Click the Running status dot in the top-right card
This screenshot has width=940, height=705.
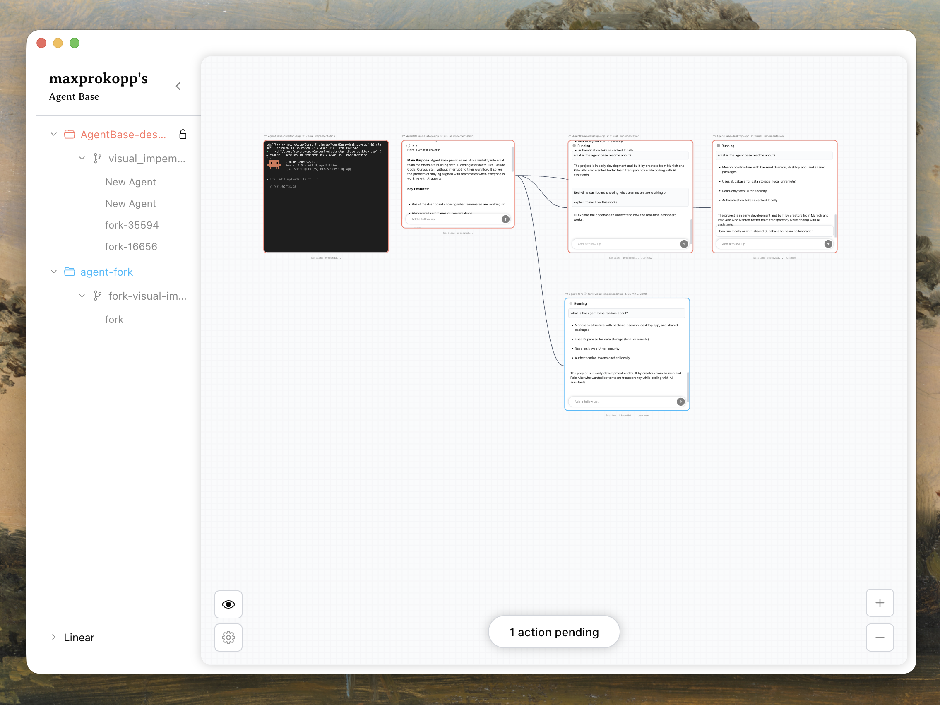tap(718, 146)
